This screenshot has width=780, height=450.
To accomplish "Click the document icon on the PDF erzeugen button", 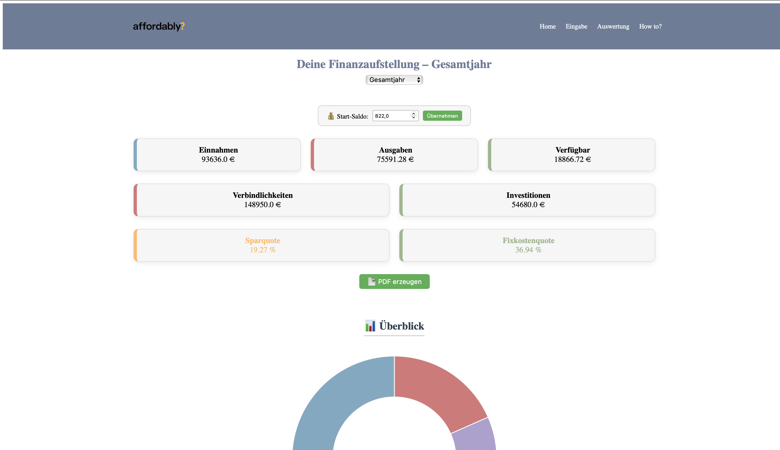I will click(x=371, y=282).
